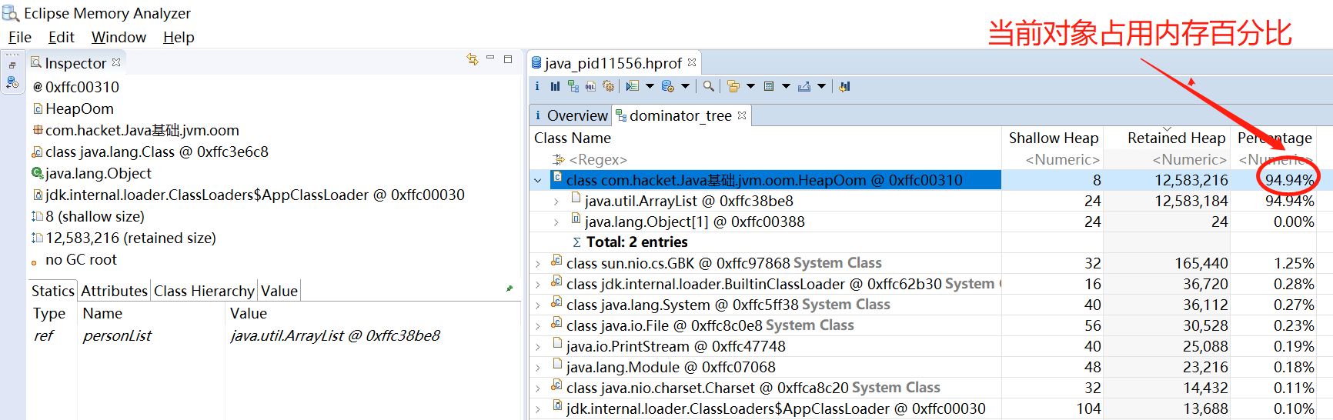Open the query browser database icon
The height and width of the screenshot is (420, 1333).
(x=668, y=86)
